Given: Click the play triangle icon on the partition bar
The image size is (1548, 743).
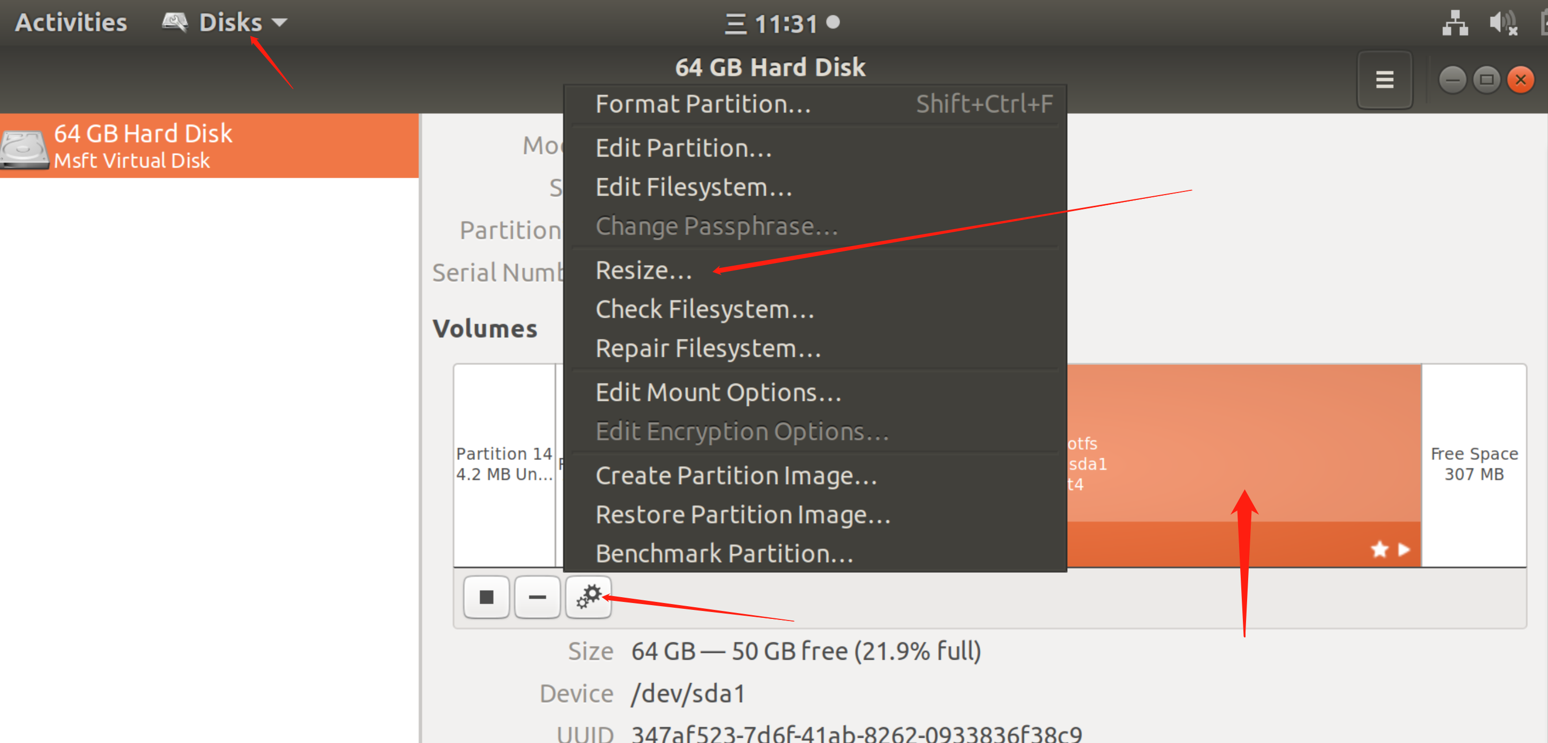Looking at the screenshot, I should (x=1403, y=549).
